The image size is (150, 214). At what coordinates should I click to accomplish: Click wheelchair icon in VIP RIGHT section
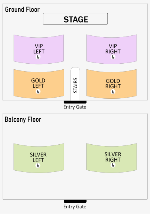point(113,57)
